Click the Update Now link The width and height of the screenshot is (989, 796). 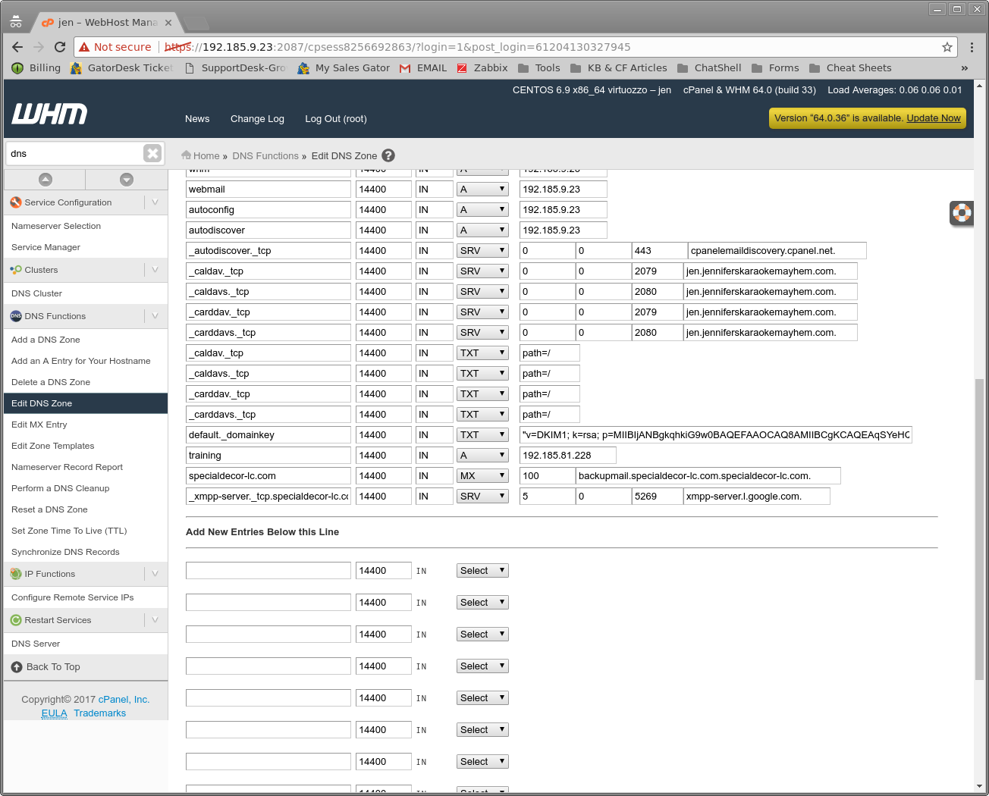pos(934,118)
